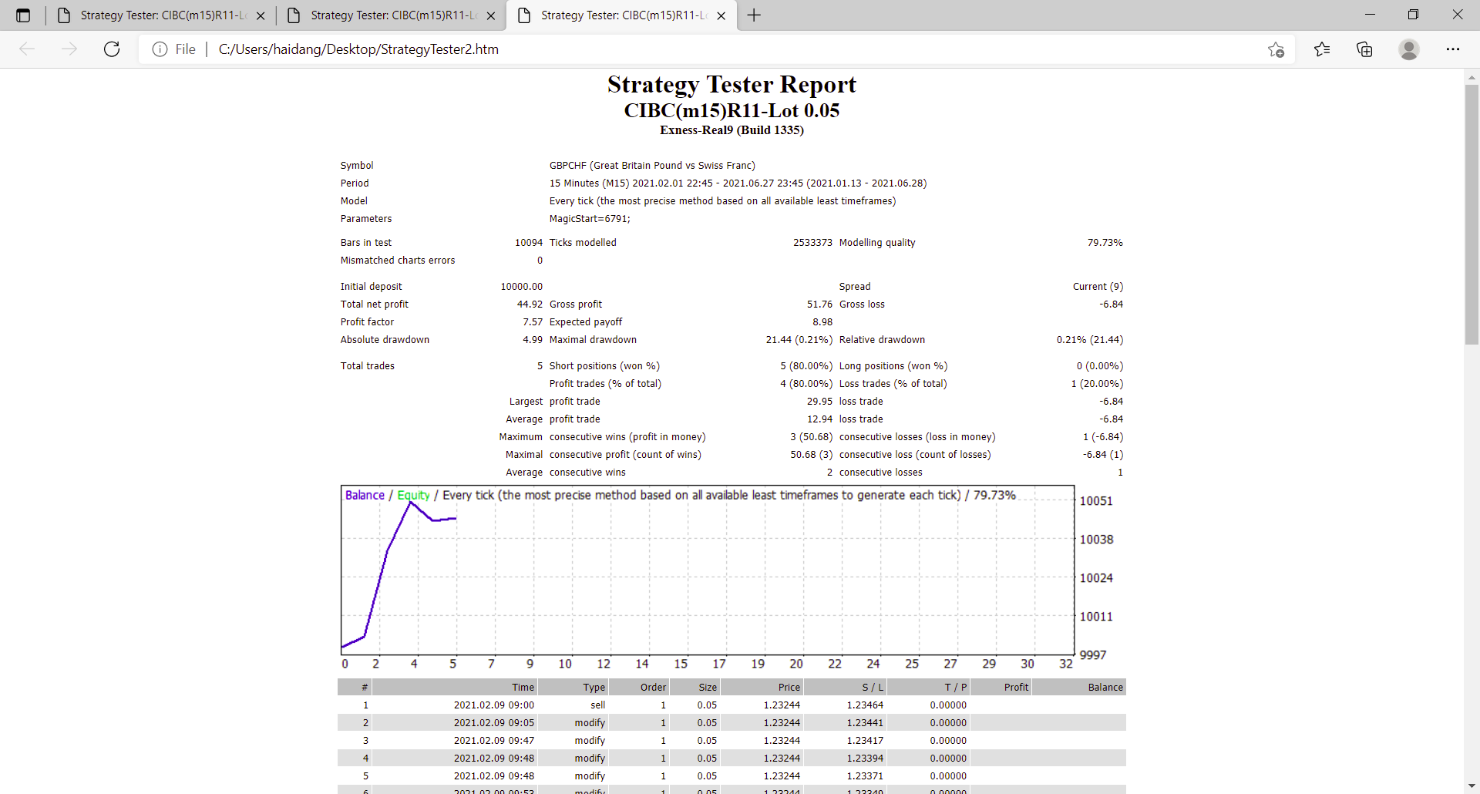Click the CIBC(m15)R11-Lot 0.05 subtitle

coord(732,110)
